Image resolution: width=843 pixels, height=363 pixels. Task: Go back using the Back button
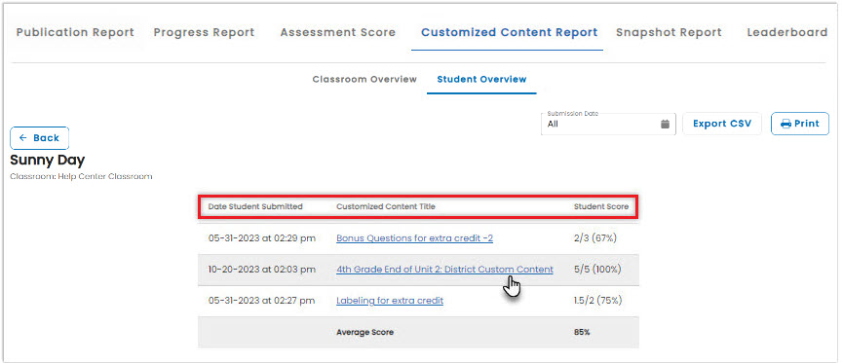pos(39,138)
